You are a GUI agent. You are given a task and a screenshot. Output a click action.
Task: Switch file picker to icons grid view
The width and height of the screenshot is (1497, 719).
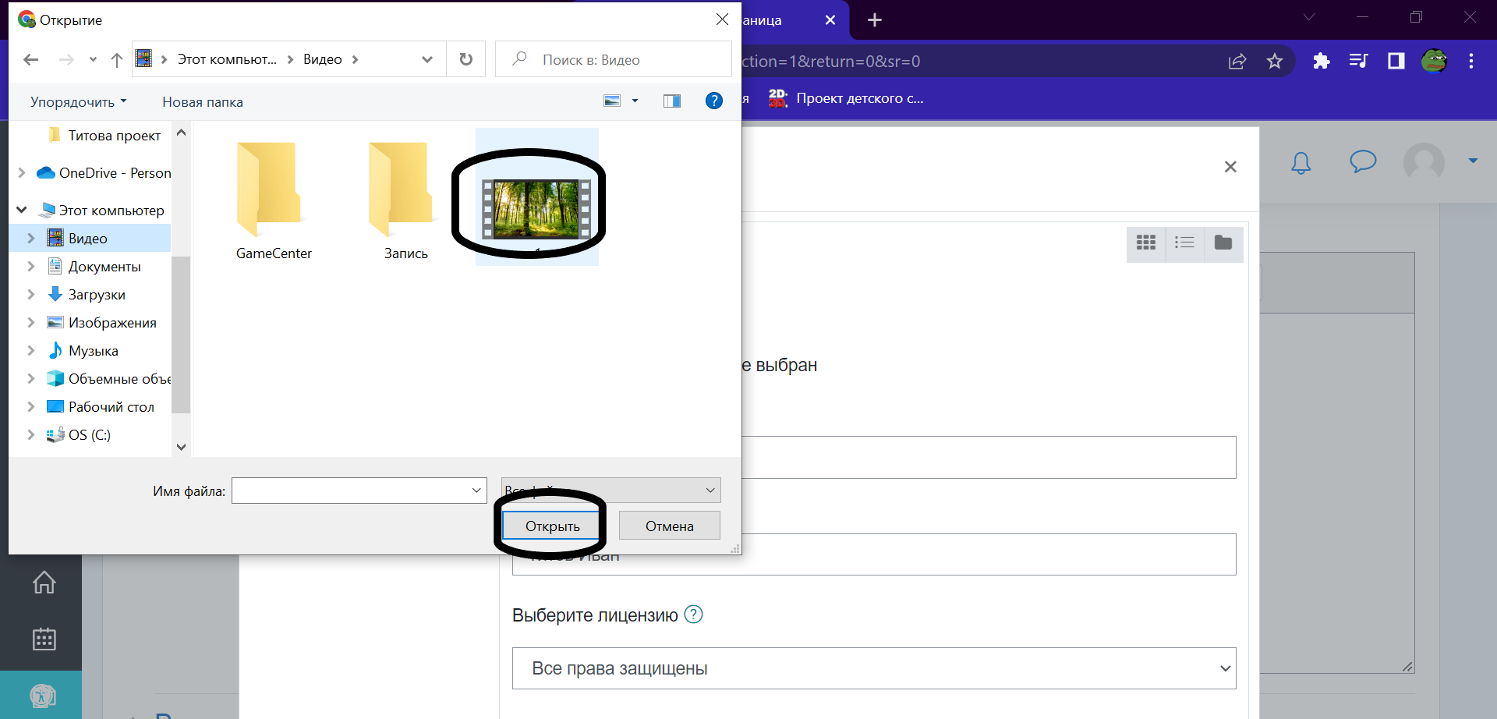click(1145, 243)
